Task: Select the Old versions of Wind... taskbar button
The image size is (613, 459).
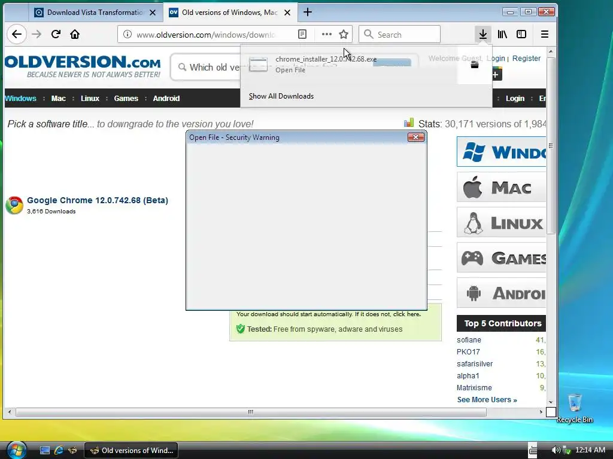Action: (131, 451)
